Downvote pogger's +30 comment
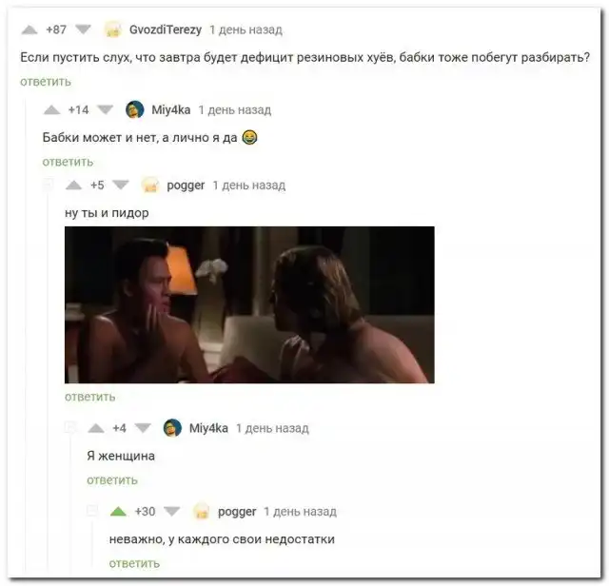Screen dimensions: 609x586 (x=171, y=512)
